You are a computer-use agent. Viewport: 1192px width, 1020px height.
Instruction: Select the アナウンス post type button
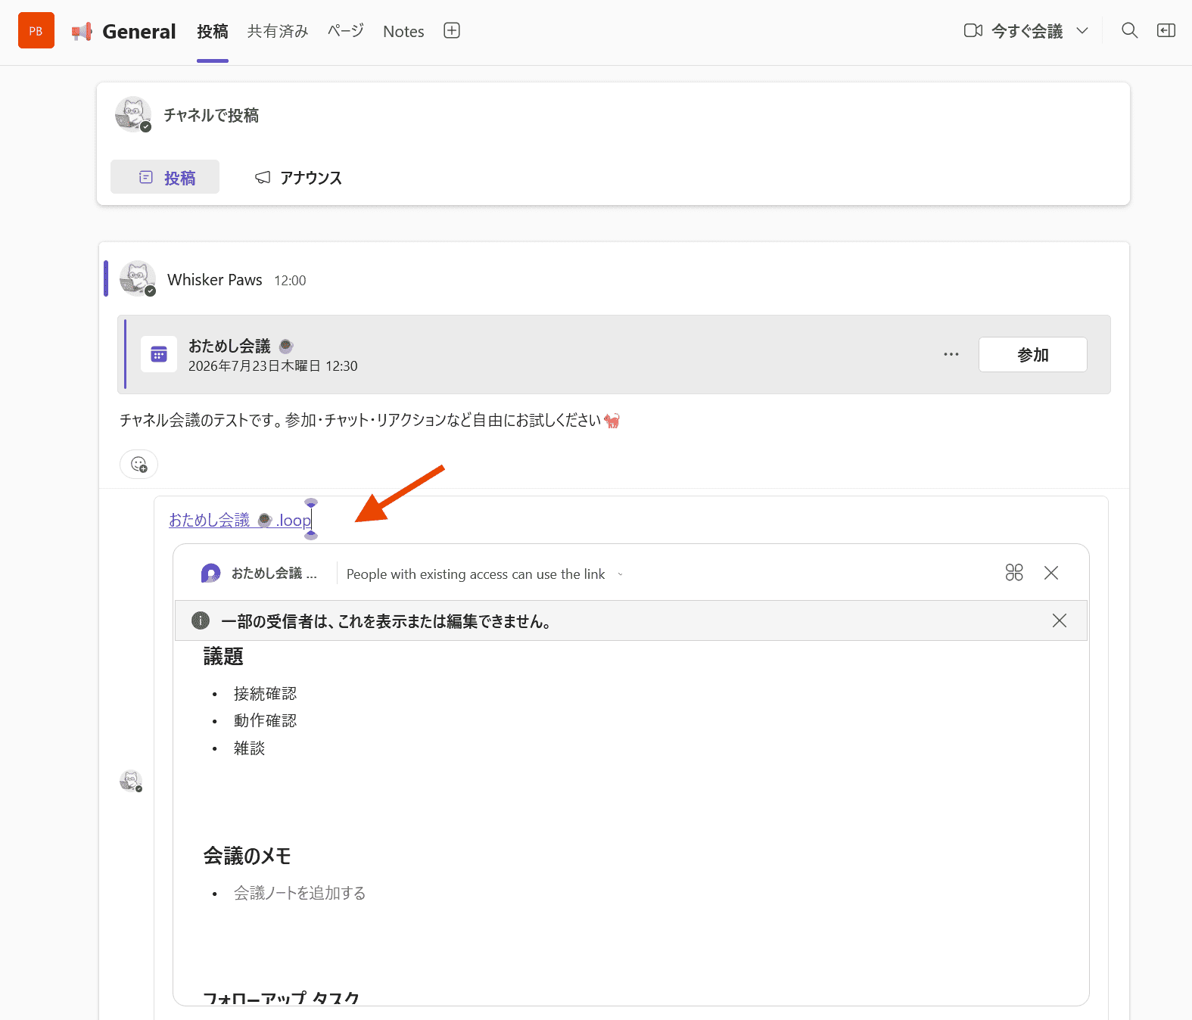coord(298,177)
